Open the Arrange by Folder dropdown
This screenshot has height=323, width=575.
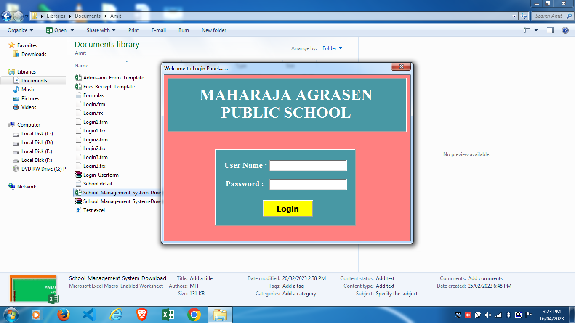tap(332, 48)
